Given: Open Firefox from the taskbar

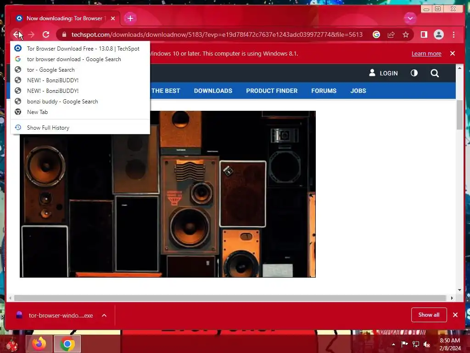Looking at the screenshot, I should (x=39, y=344).
